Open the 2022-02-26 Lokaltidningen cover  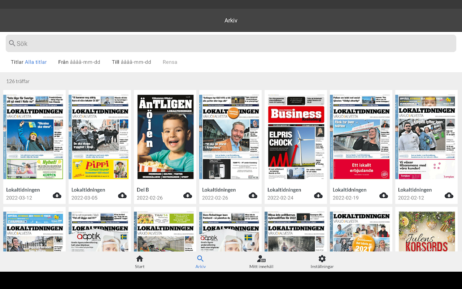point(230,137)
